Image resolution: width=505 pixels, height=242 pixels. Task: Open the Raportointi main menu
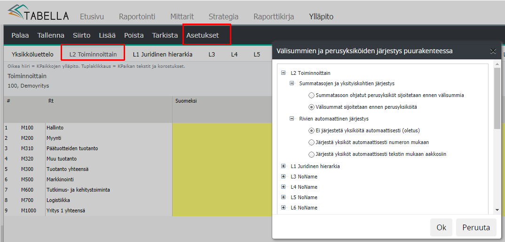[137, 16]
